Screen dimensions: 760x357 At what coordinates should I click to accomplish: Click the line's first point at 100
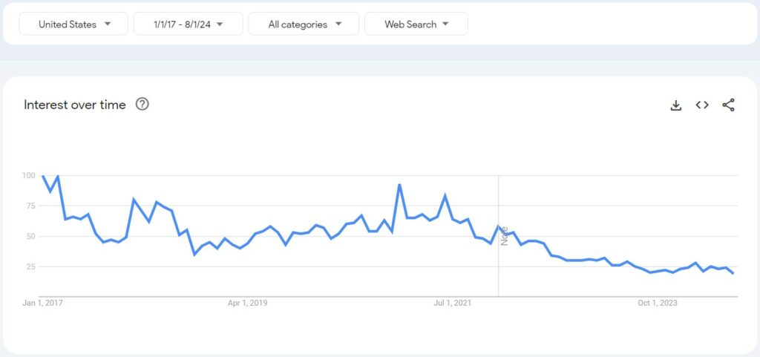click(x=43, y=176)
